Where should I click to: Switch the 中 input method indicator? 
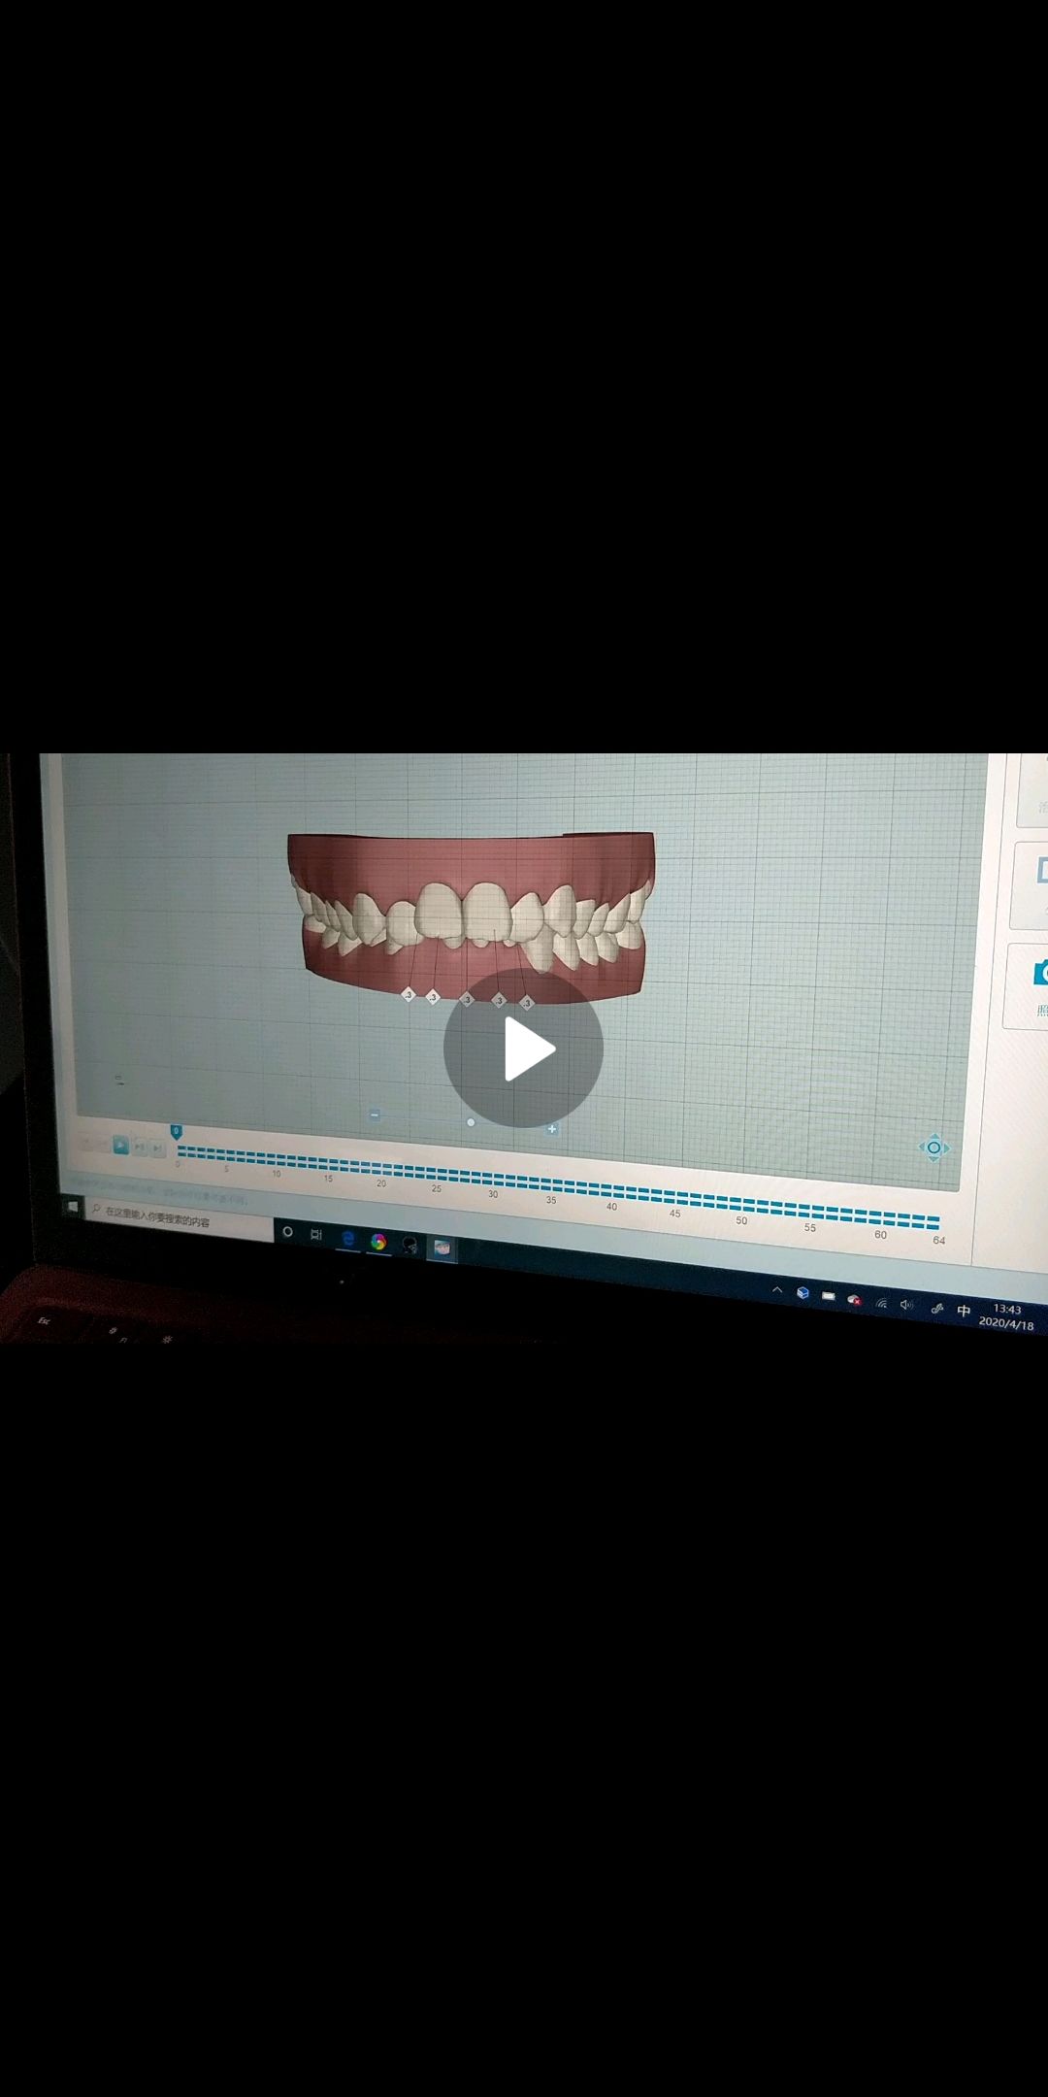click(x=964, y=1311)
